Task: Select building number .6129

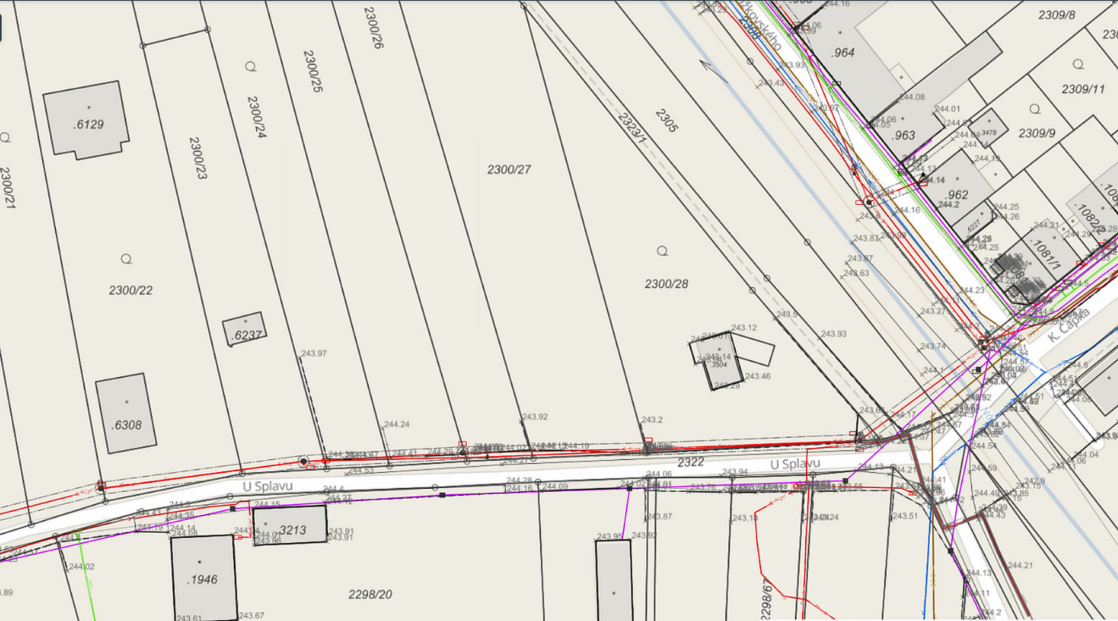Action: 88,124
